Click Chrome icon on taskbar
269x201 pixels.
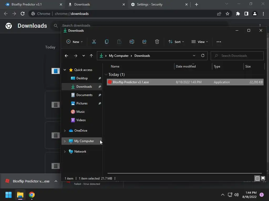click(32, 195)
